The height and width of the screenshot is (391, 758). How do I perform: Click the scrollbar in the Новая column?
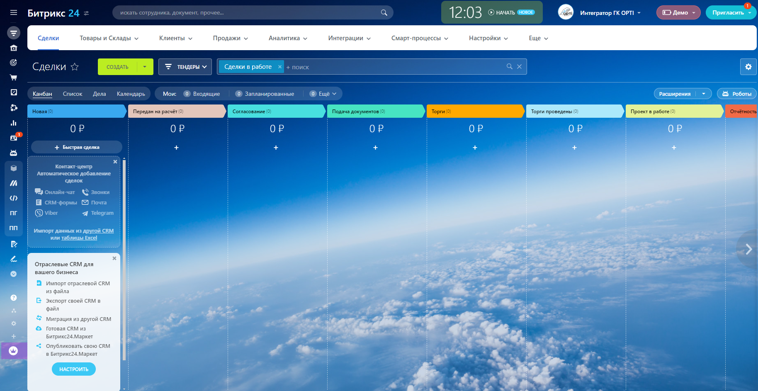tap(124, 259)
